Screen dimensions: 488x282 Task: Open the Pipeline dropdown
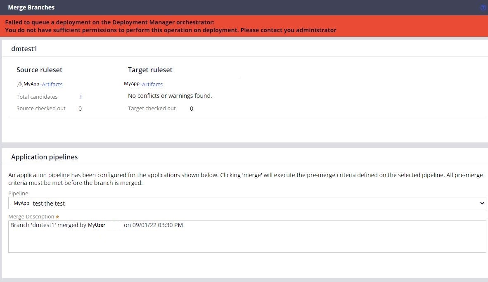coord(247,203)
